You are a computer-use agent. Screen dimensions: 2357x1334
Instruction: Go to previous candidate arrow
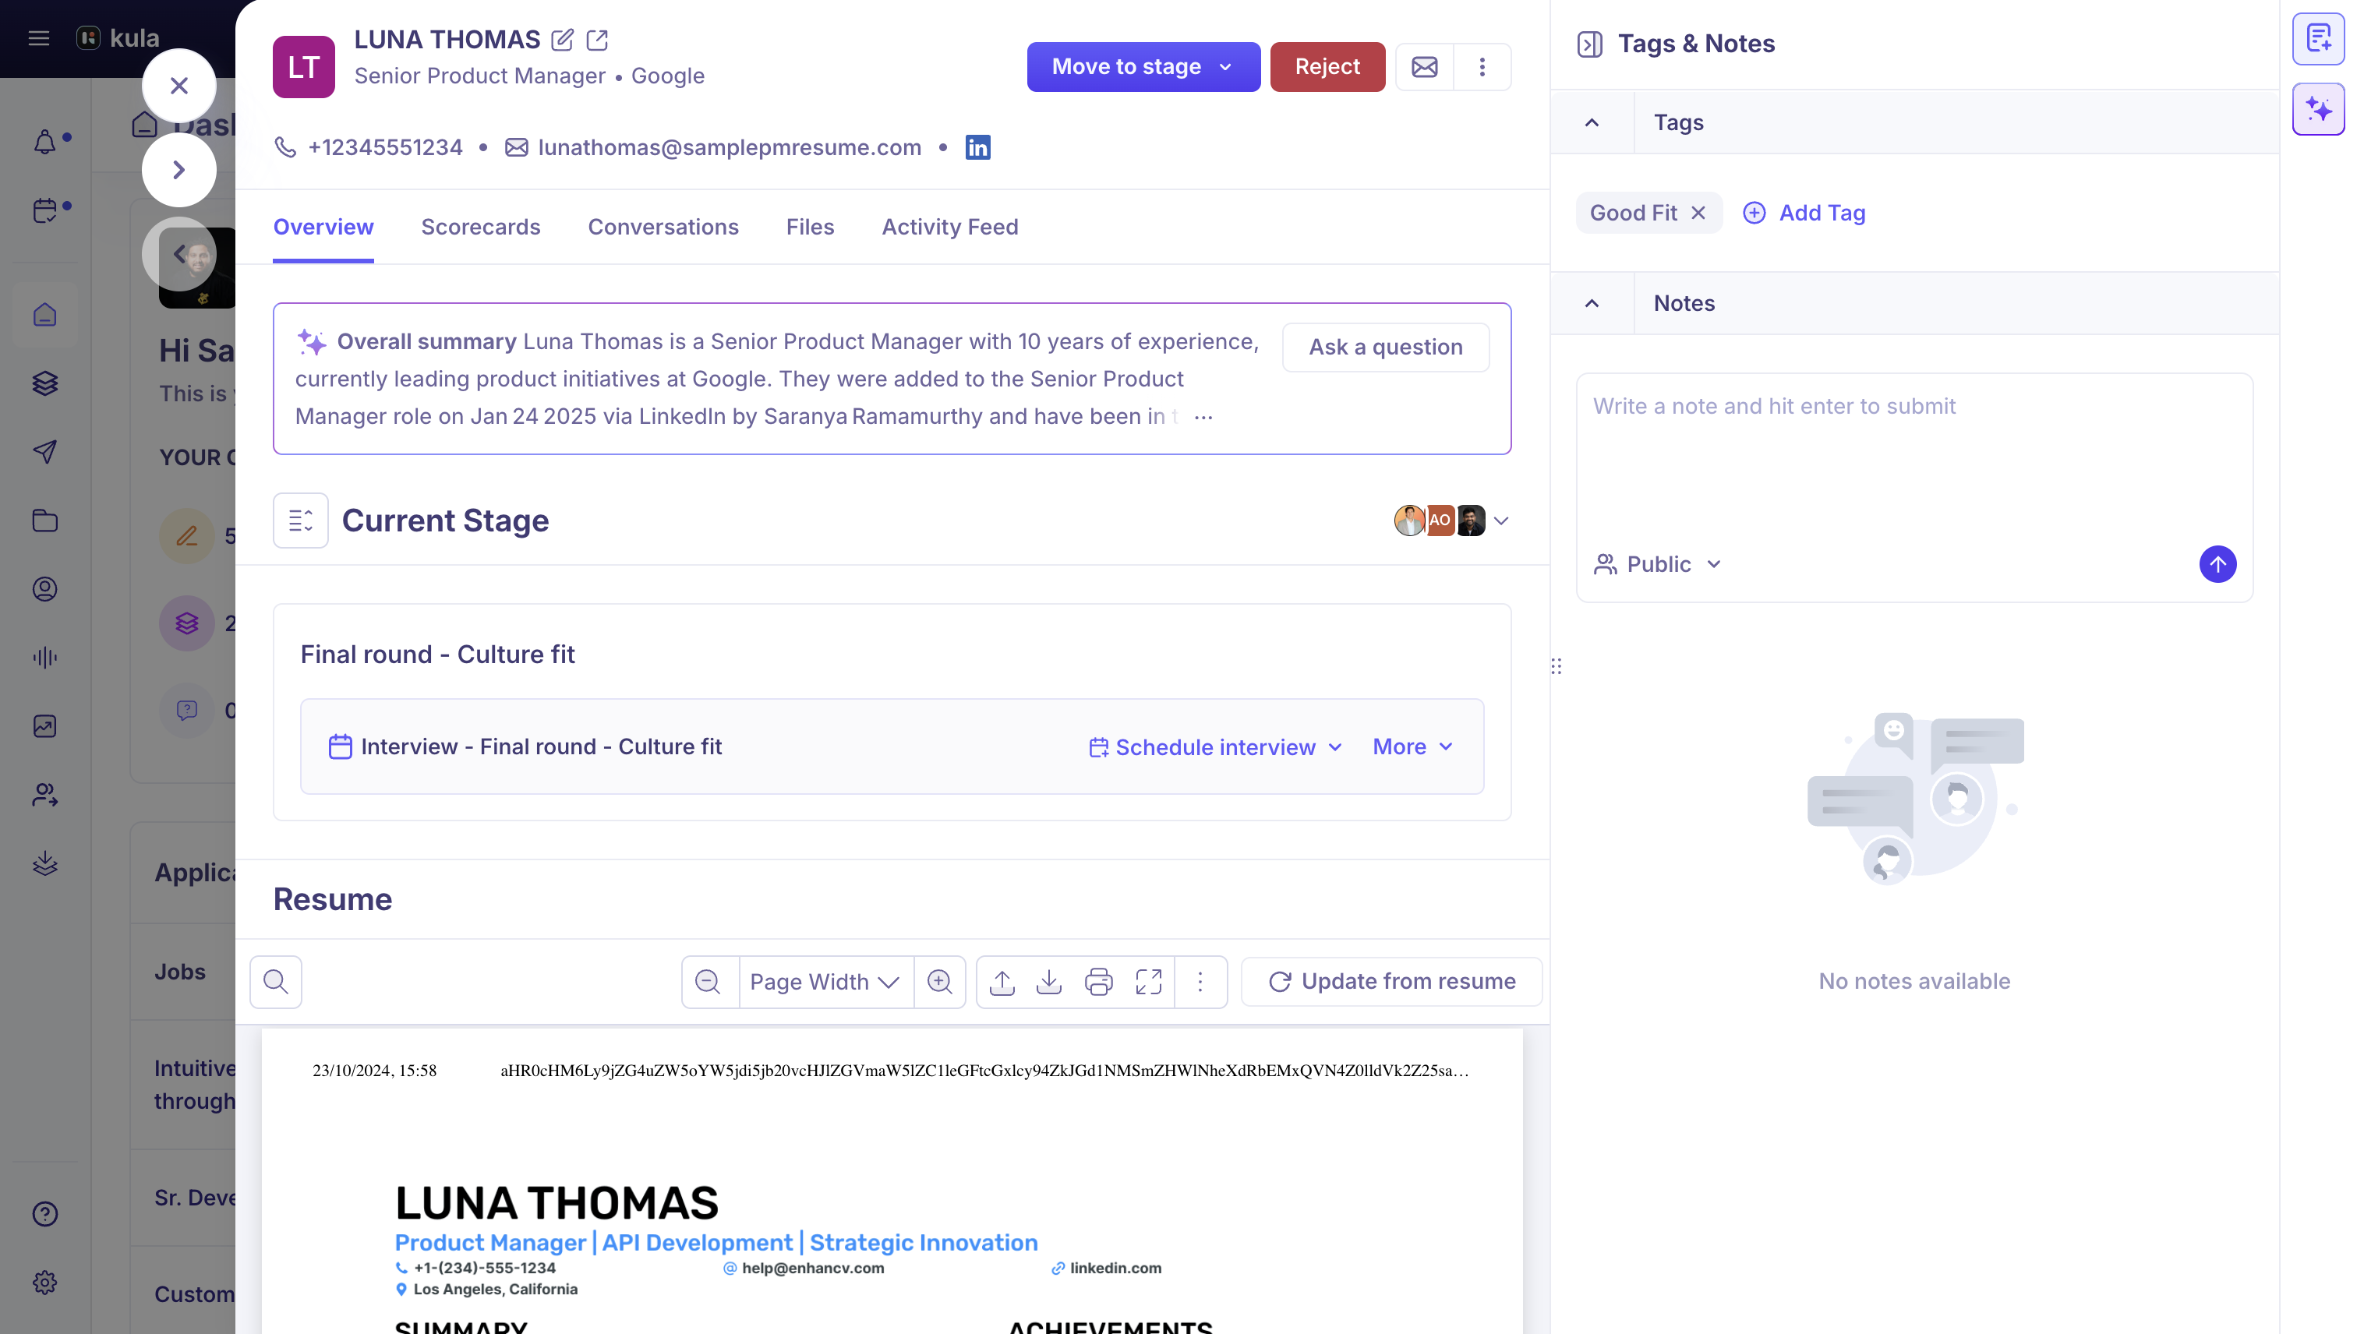pyautogui.click(x=178, y=254)
